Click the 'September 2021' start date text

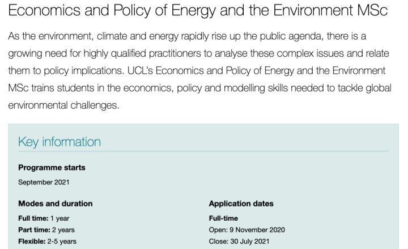point(44,182)
